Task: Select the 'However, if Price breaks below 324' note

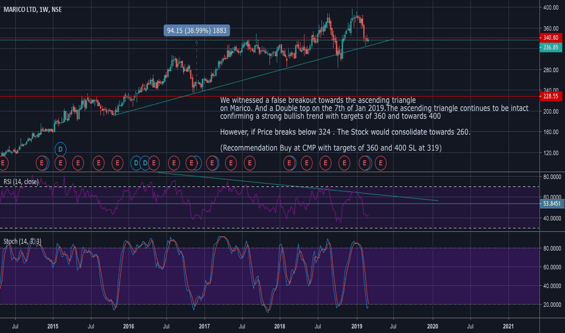Action: (345, 132)
